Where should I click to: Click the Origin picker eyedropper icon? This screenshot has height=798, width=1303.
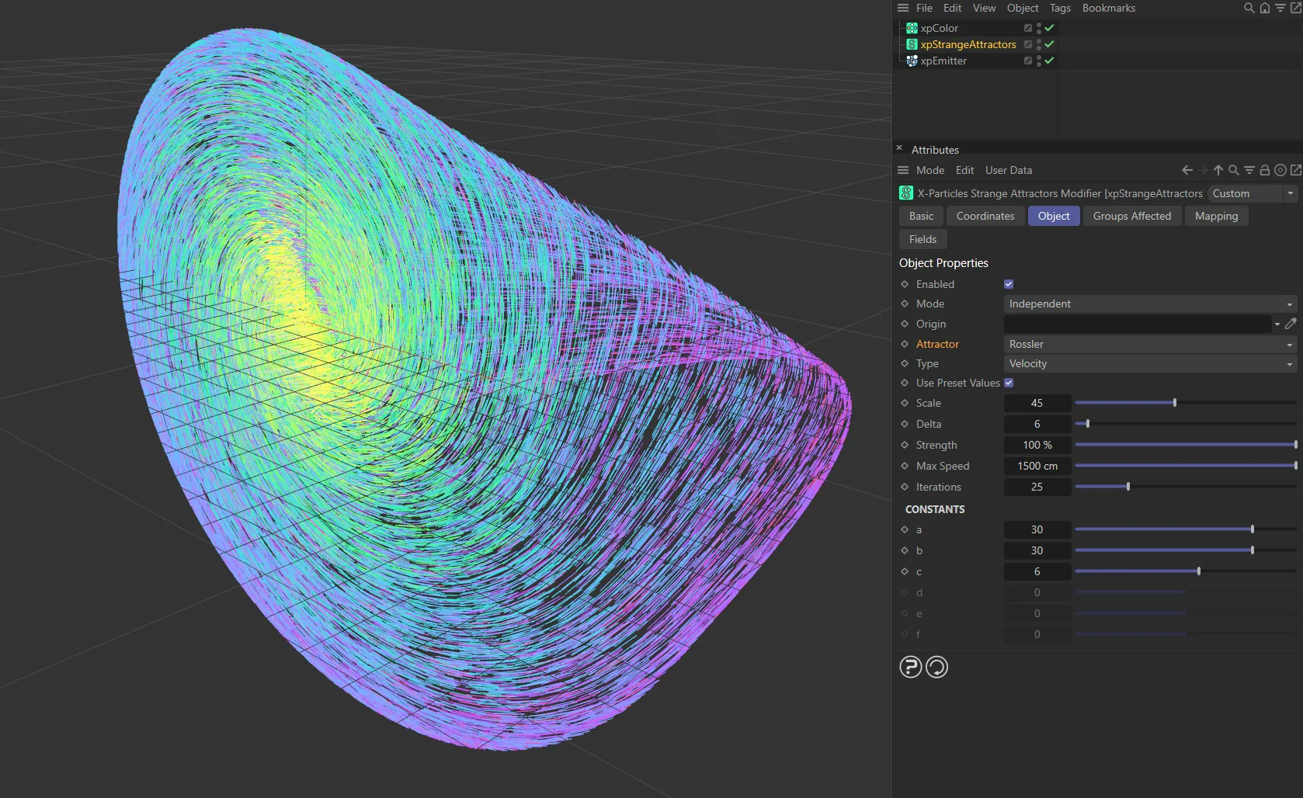[1291, 324]
